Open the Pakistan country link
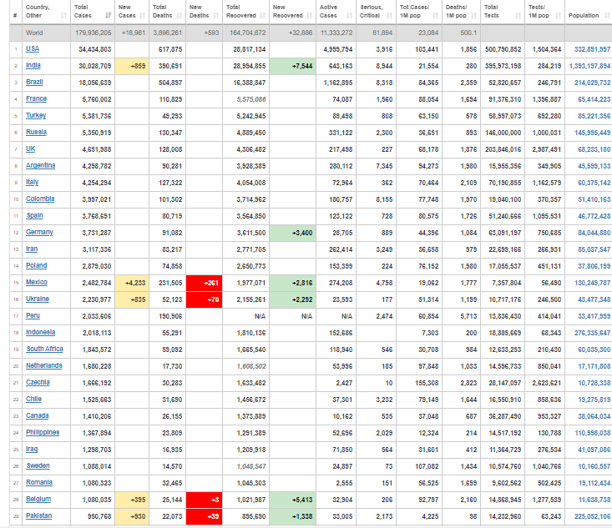This screenshot has width=612, height=528. [x=38, y=516]
